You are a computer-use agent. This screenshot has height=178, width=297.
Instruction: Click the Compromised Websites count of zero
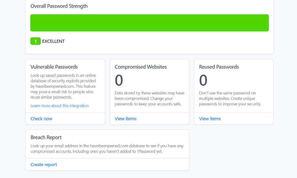119,80
